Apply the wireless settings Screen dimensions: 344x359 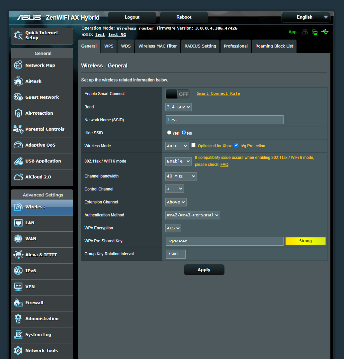click(204, 270)
